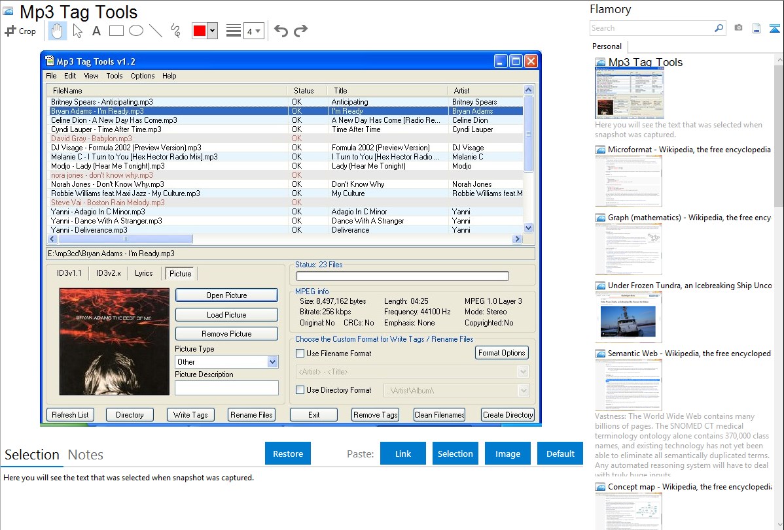Click the file list scroll down arrow

click(x=529, y=228)
